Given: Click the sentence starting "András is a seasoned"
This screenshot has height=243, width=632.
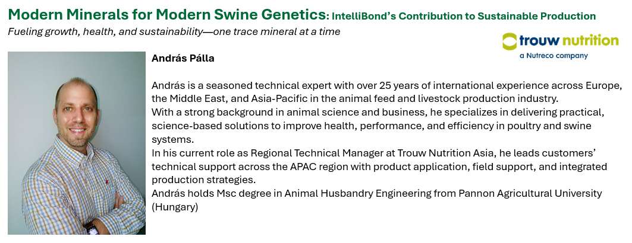Looking at the screenshot, I should tap(386, 85).
